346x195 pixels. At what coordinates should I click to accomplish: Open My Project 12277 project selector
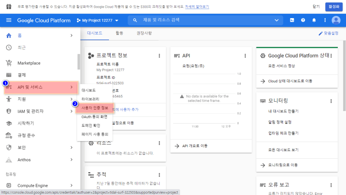(97, 20)
